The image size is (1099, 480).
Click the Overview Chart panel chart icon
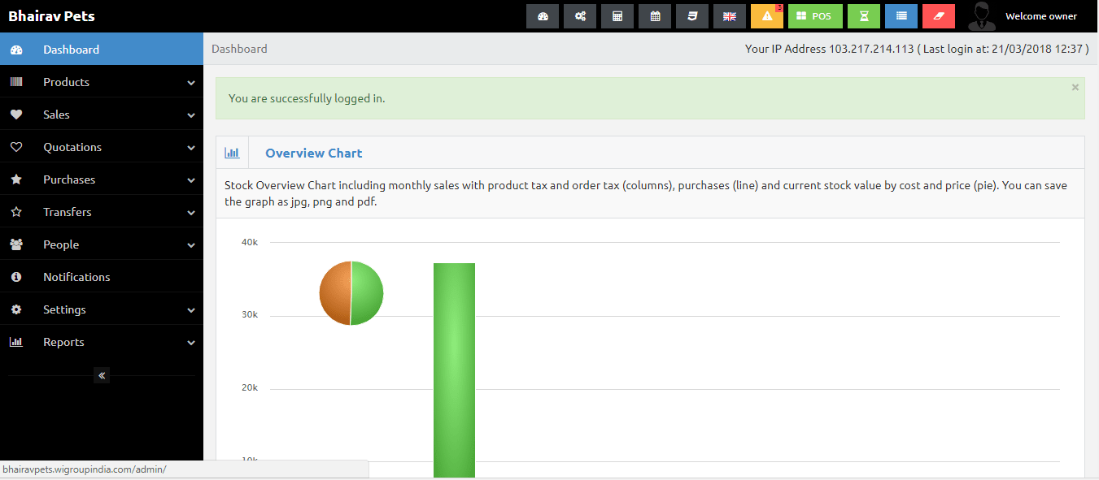pos(233,153)
